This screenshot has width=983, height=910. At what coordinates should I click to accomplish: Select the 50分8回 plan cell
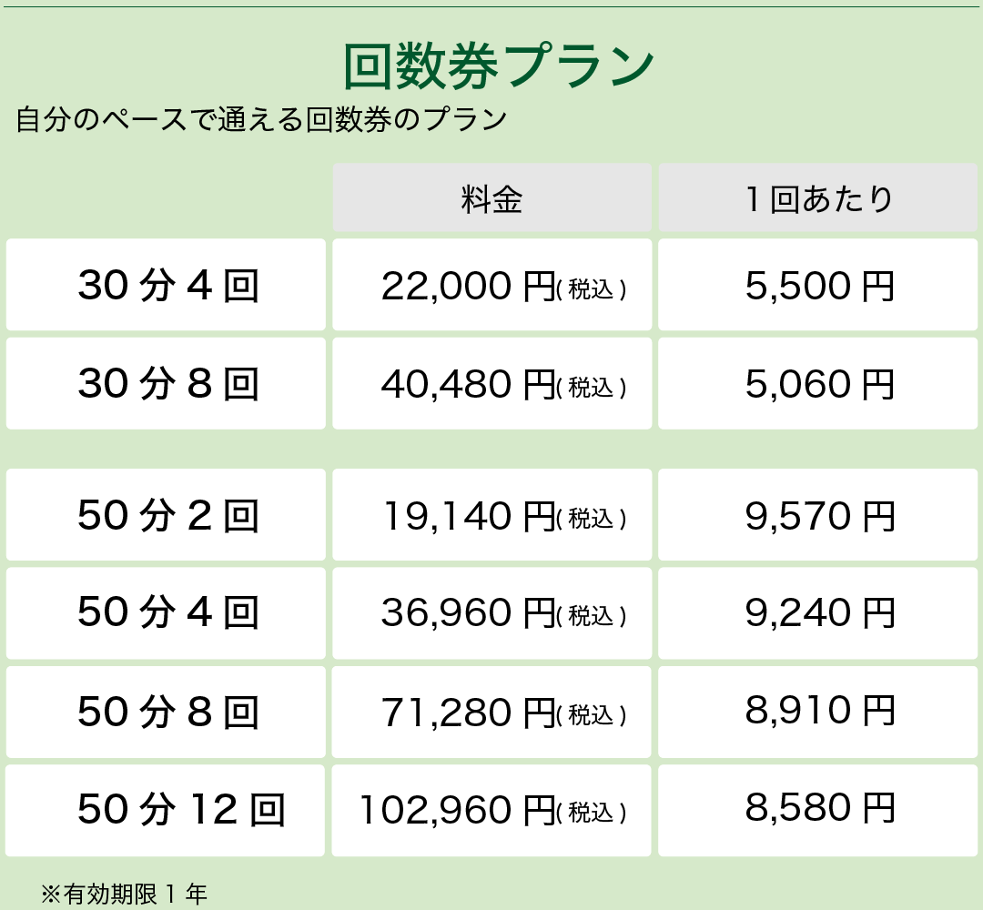(167, 712)
